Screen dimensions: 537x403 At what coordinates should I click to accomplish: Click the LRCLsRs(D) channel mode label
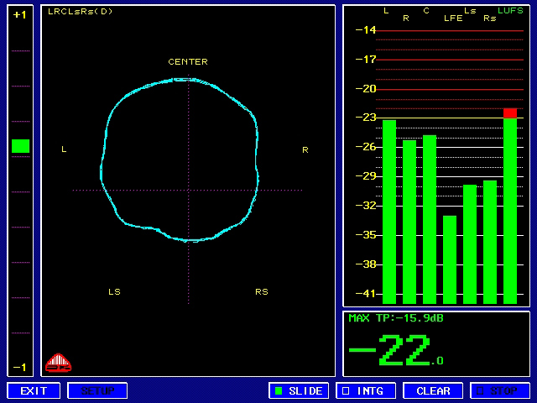81,11
